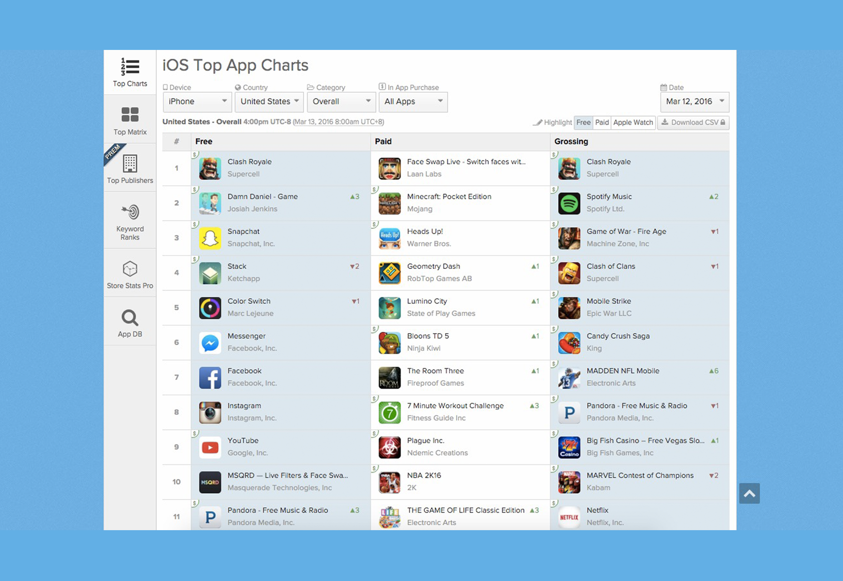Open the Top Publishers building icon
This screenshot has width=843, height=581.
[130, 163]
